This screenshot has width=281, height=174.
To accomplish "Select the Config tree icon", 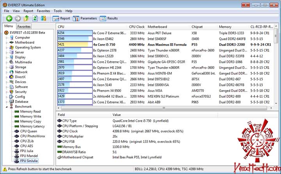I will pyautogui.click(x=11, y=97).
